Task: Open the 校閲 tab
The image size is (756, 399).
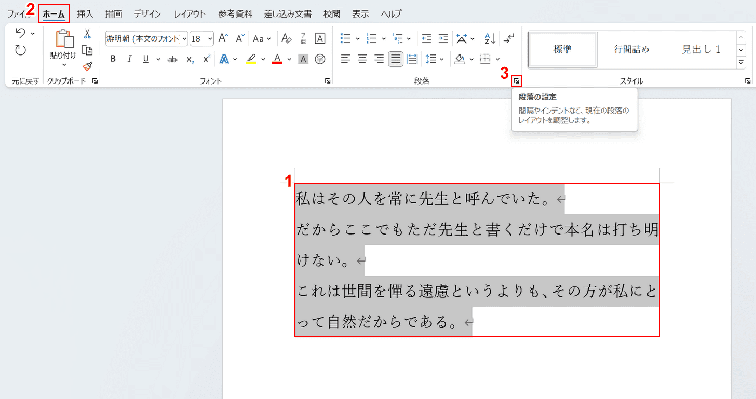Action: coord(332,14)
